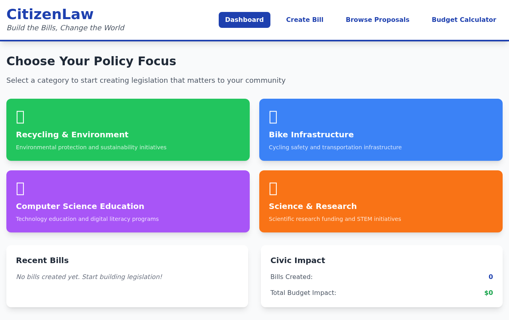Click the Total Budget Impact amount
This screenshot has height=320, width=509.
488,293
